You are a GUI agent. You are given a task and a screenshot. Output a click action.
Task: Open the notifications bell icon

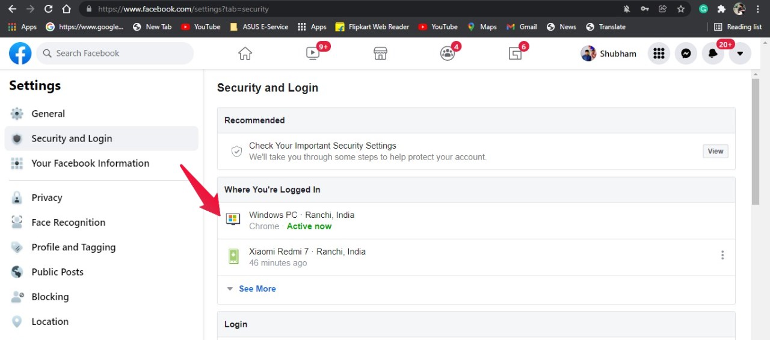tap(713, 54)
